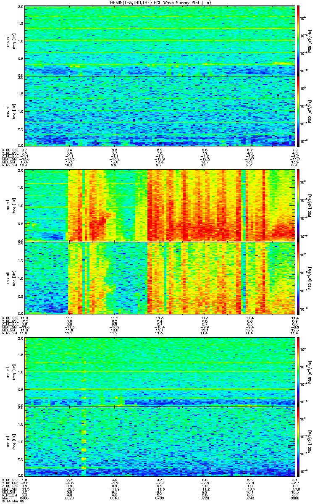Click the color bar beside THD B-perpendicular panel
Image resolution: width=315 pixels, height=504 pixels.
click(x=298, y=205)
